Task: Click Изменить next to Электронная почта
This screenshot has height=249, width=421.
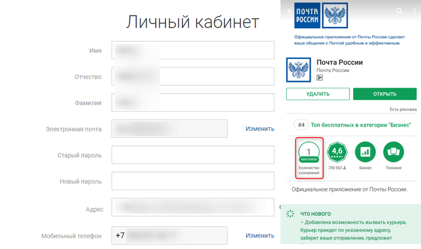Action: click(x=260, y=129)
